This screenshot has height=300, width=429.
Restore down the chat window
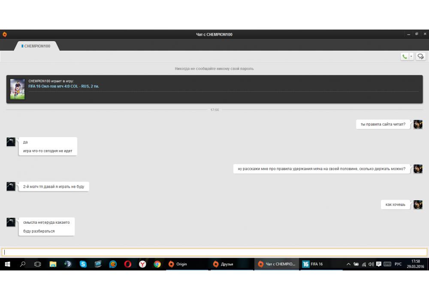pyautogui.click(x=417, y=34)
